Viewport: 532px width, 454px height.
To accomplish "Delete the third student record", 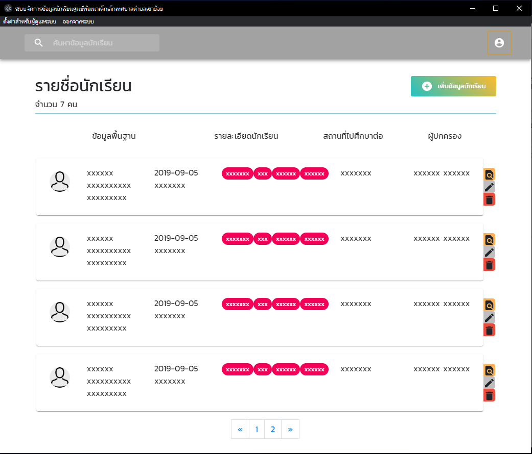I will click(489, 331).
